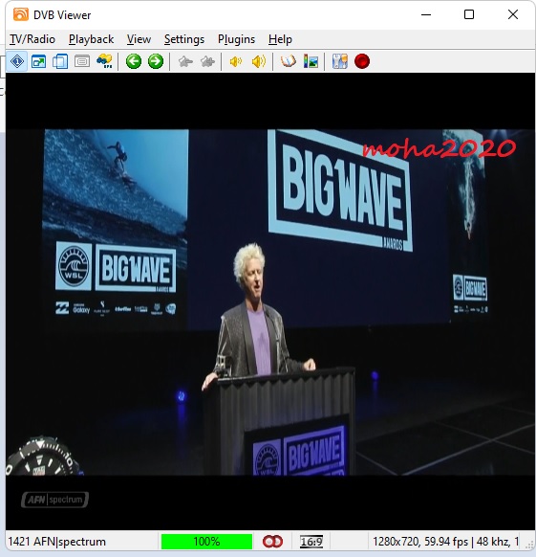Viewport: 536px width, 557px height.
Task: Go to previous channel green arrow
Action: tap(134, 61)
